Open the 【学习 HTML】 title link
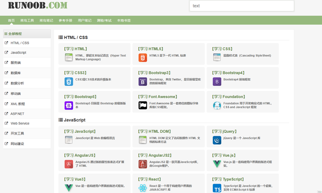This screenshot has height=193, width=322. pyautogui.click(x=76, y=49)
